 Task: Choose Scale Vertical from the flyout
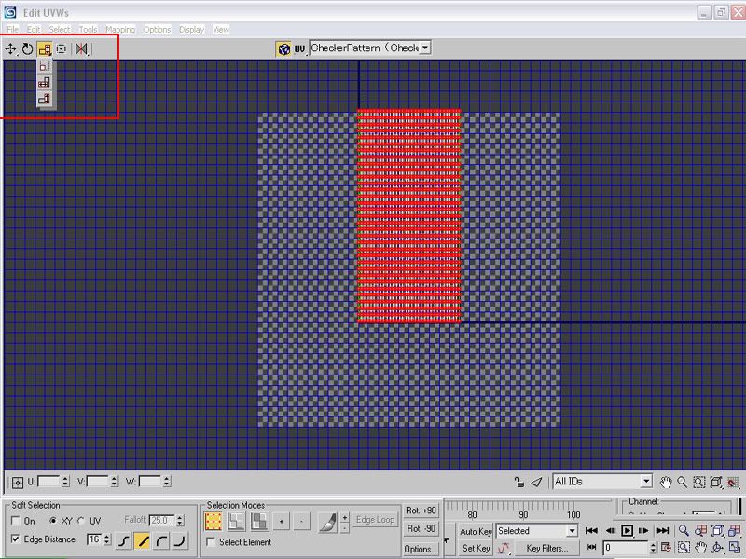(45, 99)
